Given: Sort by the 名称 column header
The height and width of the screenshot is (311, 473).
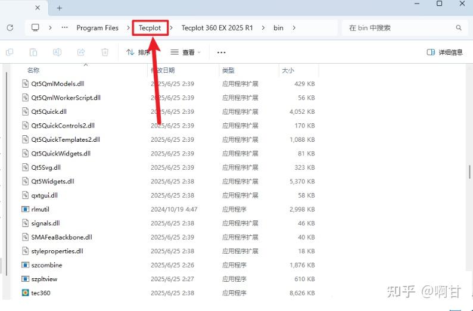Looking at the screenshot, I should [33, 70].
